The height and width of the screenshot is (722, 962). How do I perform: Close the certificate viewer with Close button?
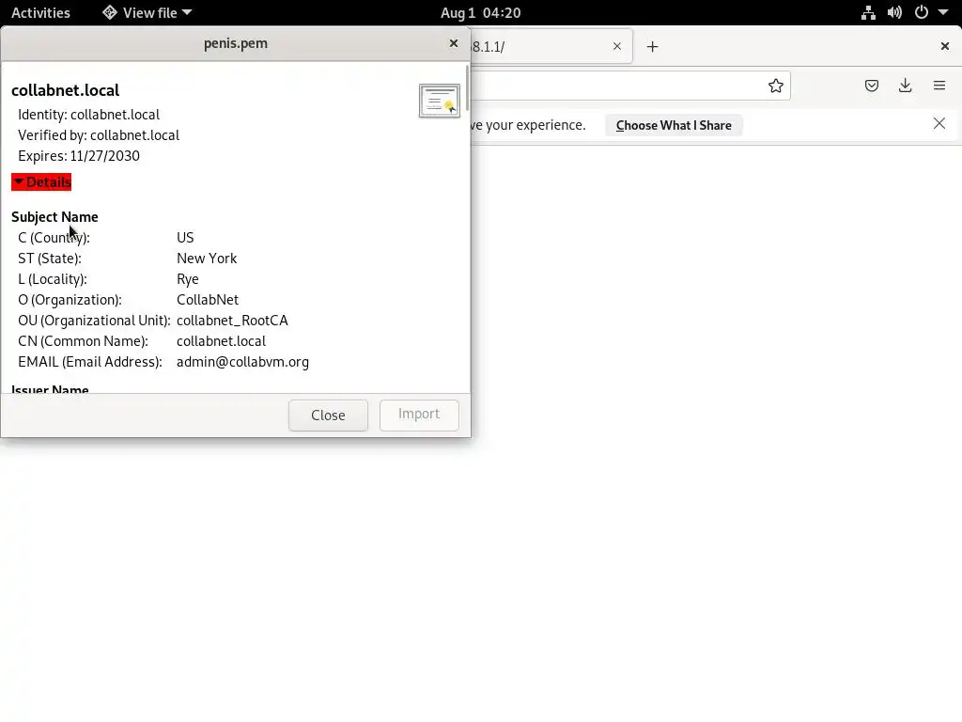point(328,415)
